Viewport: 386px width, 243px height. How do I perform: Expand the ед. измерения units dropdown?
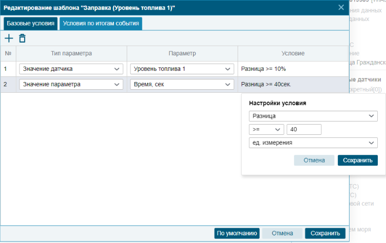tap(313, 143)
